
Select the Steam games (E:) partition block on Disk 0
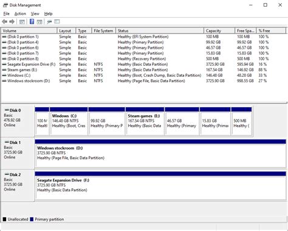point(145,121)
